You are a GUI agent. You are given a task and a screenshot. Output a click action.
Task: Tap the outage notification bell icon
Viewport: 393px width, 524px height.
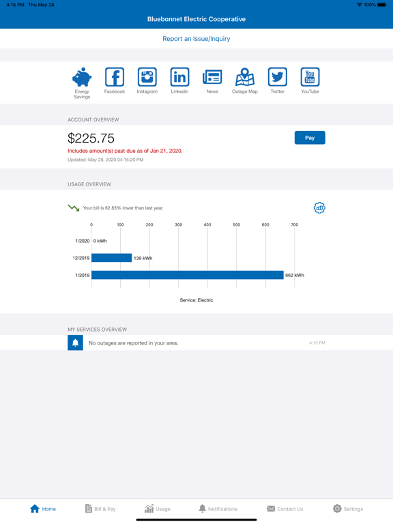coord(76,343)
